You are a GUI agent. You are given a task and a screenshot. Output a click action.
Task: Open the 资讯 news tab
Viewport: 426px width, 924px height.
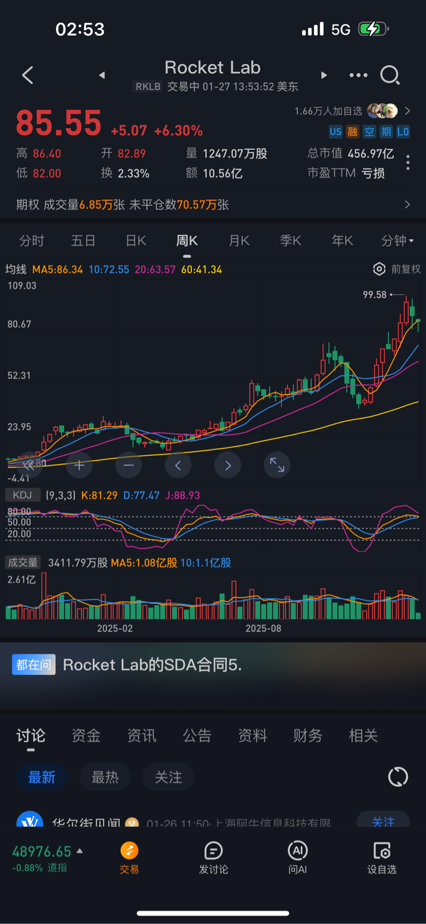point(141,736)
